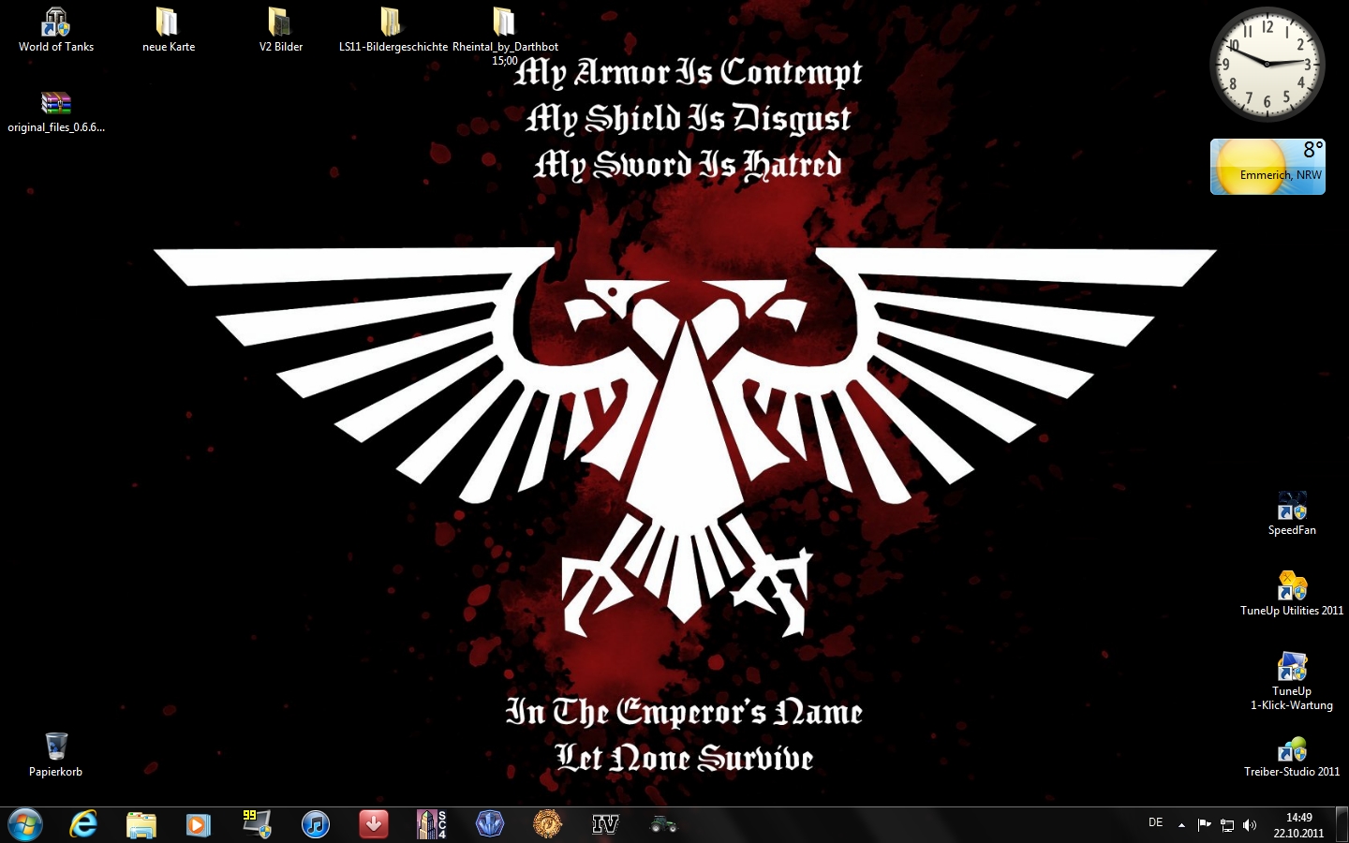Open the Emmerich weather gadget
1349x843 pixels.
[x=1267, y=167]
